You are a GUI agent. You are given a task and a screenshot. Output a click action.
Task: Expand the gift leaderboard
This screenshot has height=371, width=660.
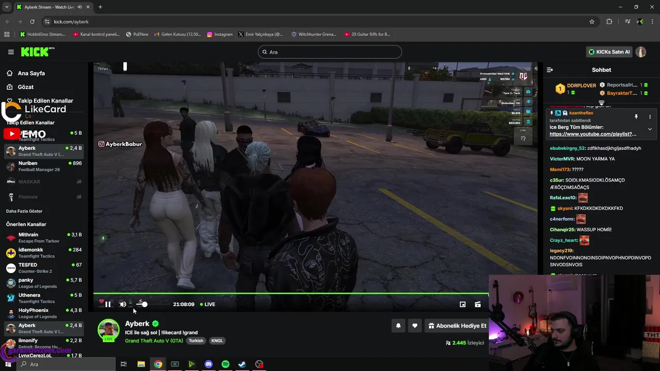coord(601,103)
